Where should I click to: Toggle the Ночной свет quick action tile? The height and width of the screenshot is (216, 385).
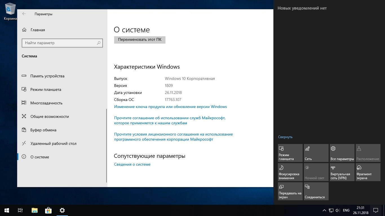(x=316, y=172)
